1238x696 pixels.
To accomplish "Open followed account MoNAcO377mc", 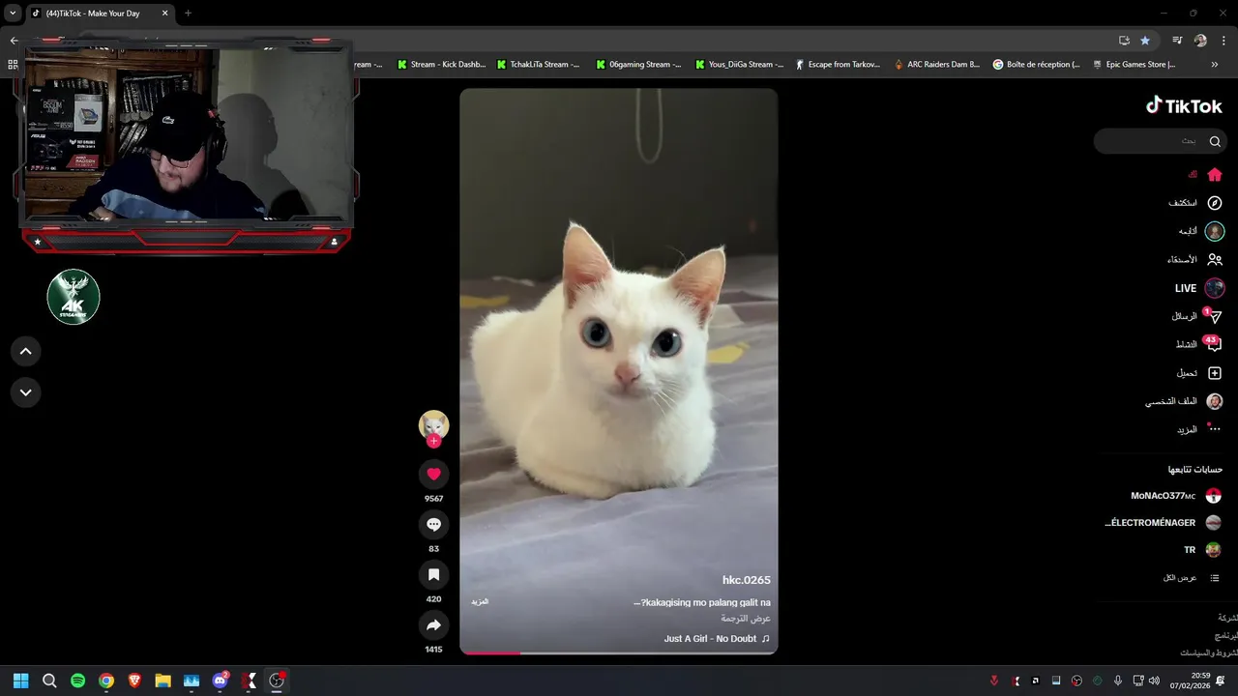I will [1175, 496].
